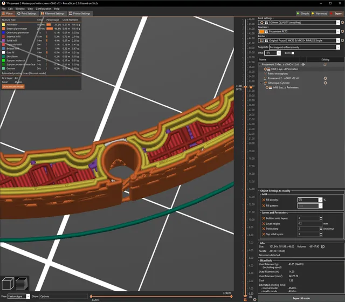Select the Paint-on supports tree item
This screenshot has height=302, width=345.
[x=278, y=74]
